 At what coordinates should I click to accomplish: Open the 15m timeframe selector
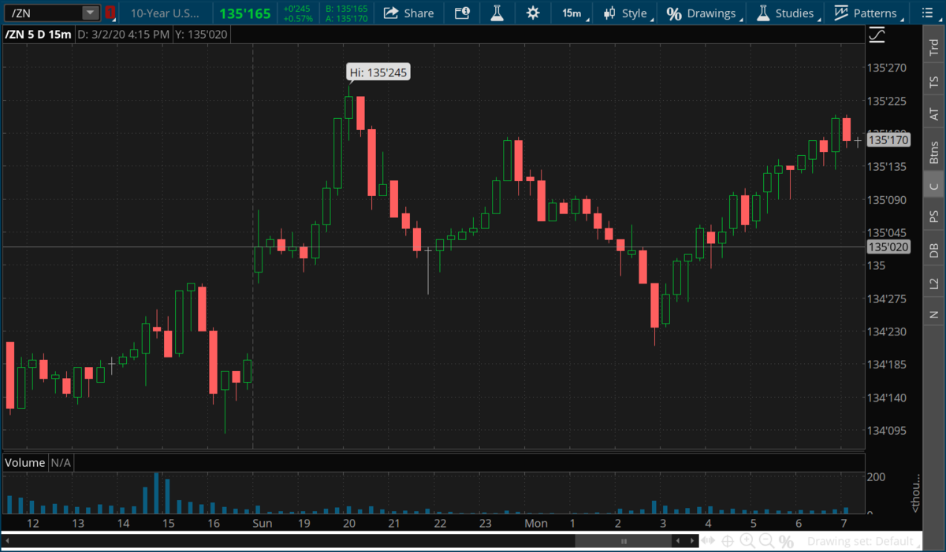[x=572, y=13]
